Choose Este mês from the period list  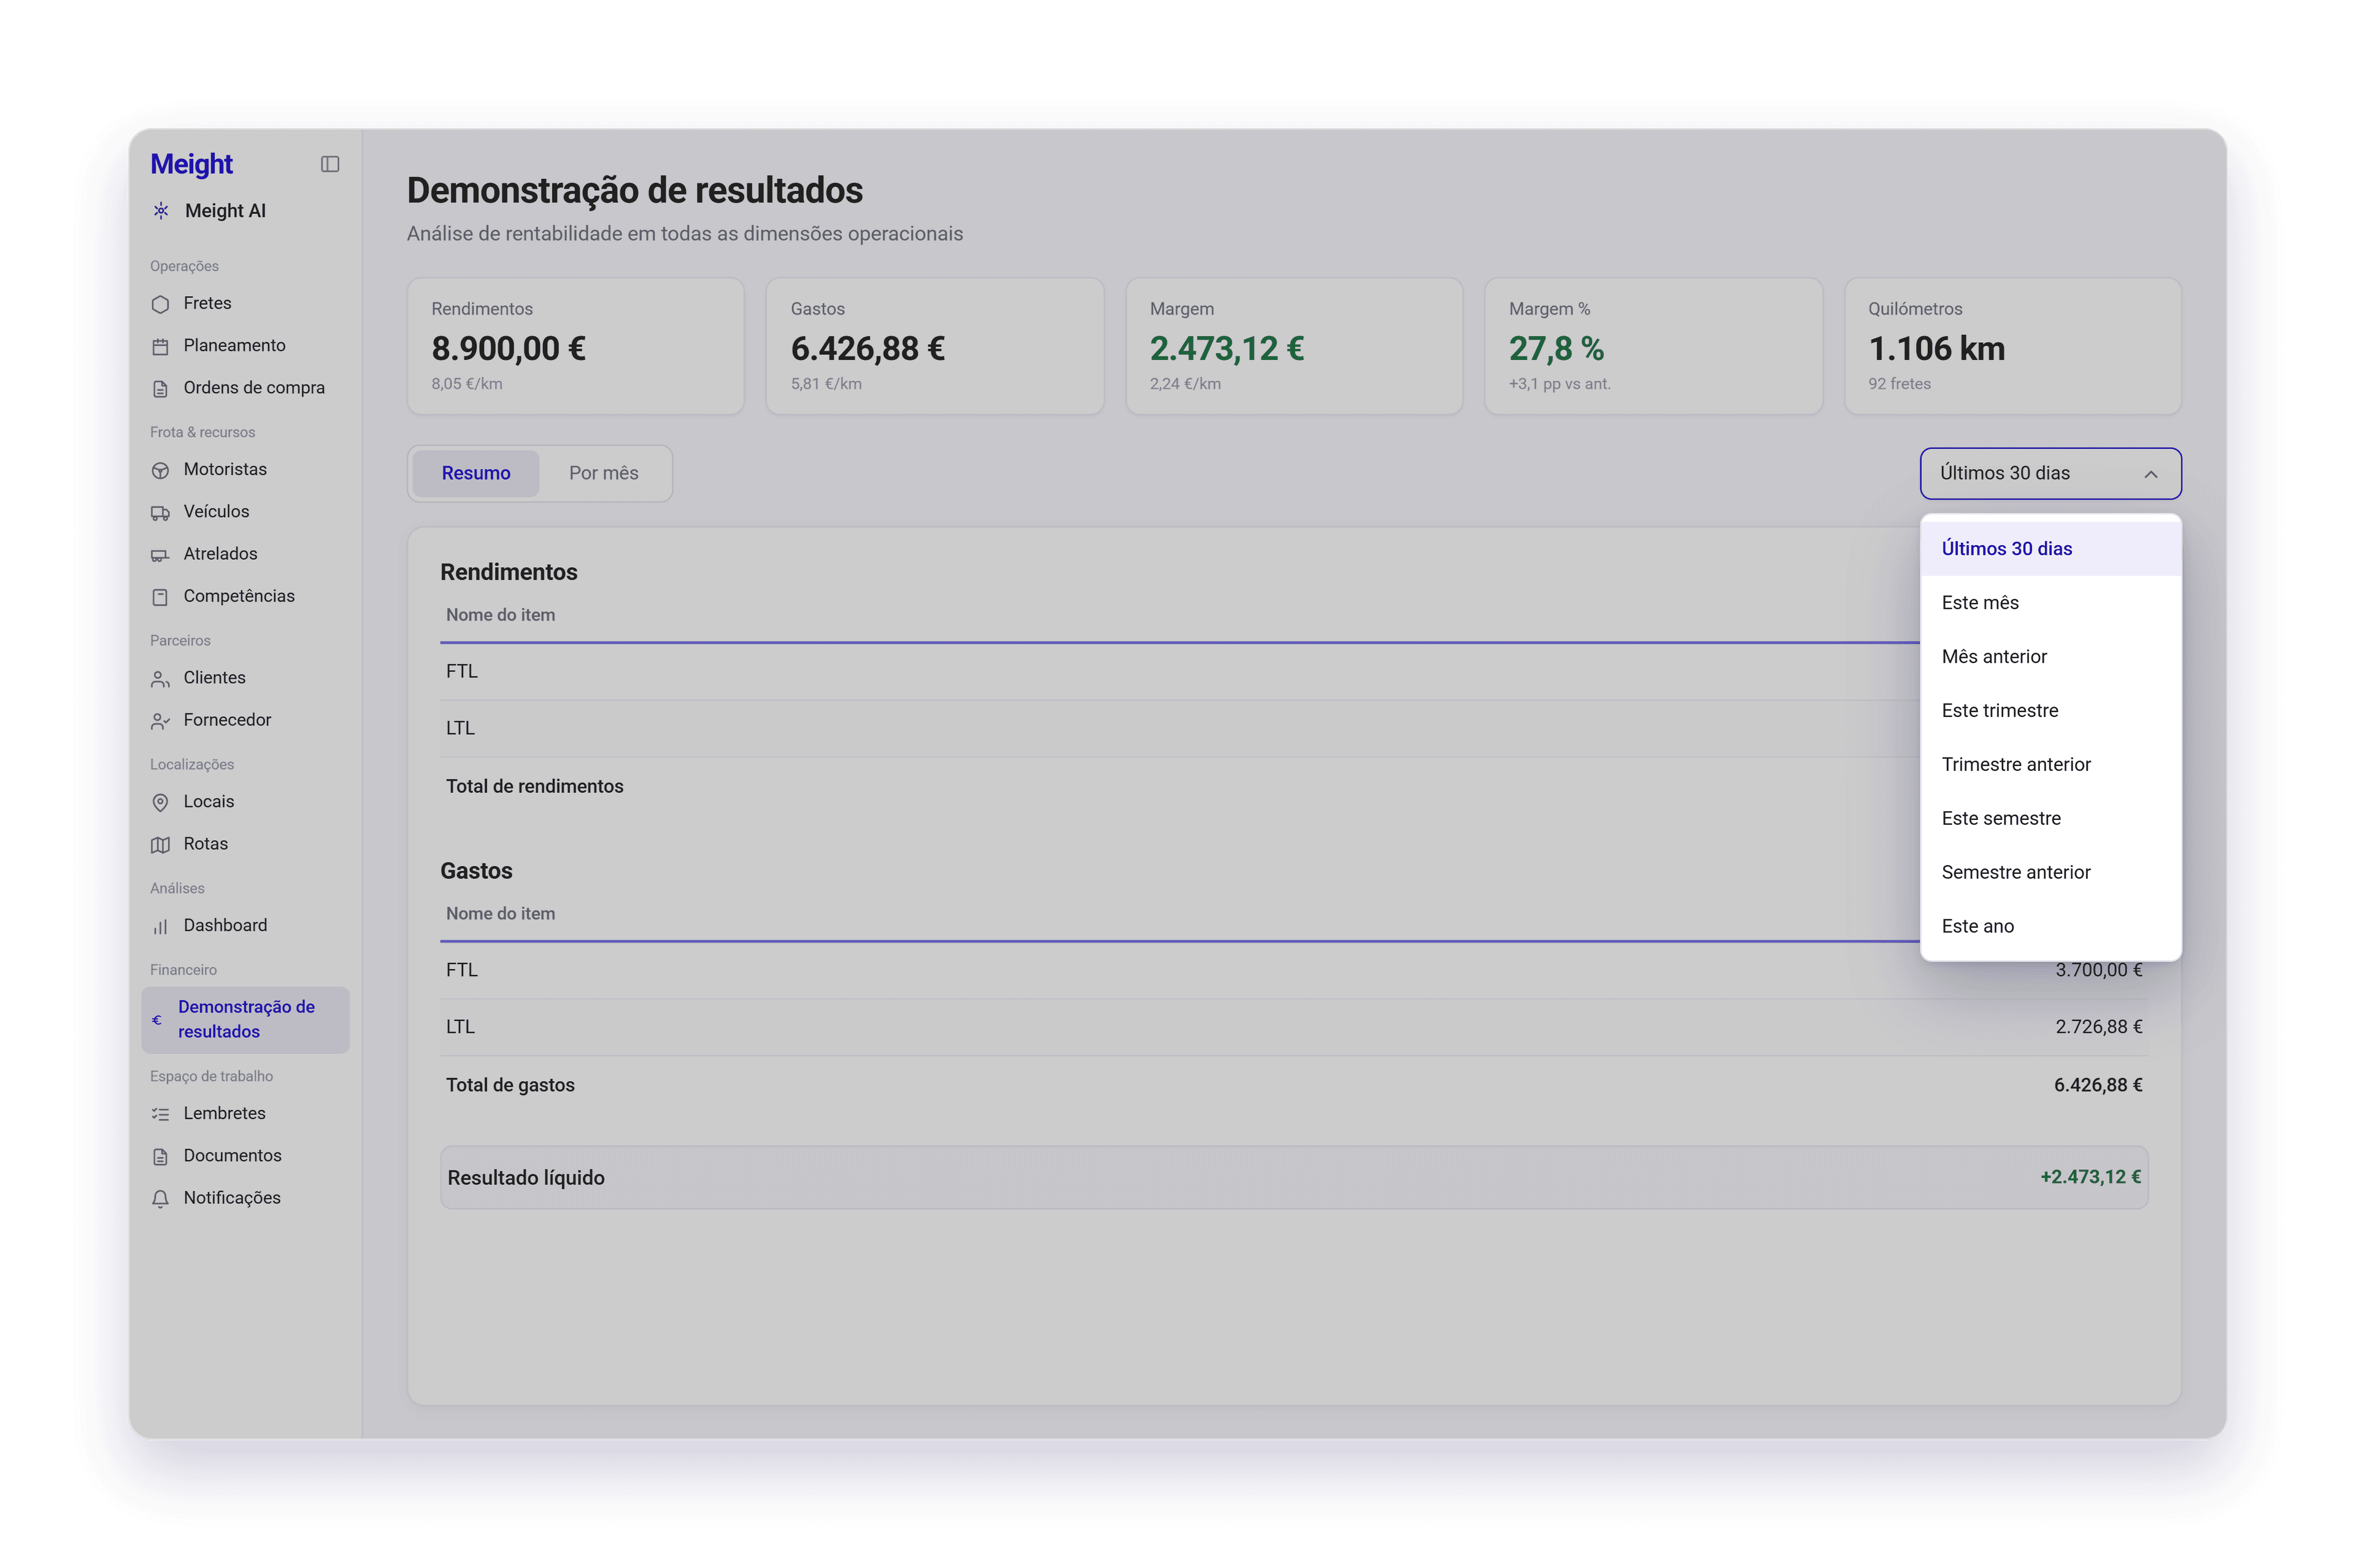click(2050, 602)
